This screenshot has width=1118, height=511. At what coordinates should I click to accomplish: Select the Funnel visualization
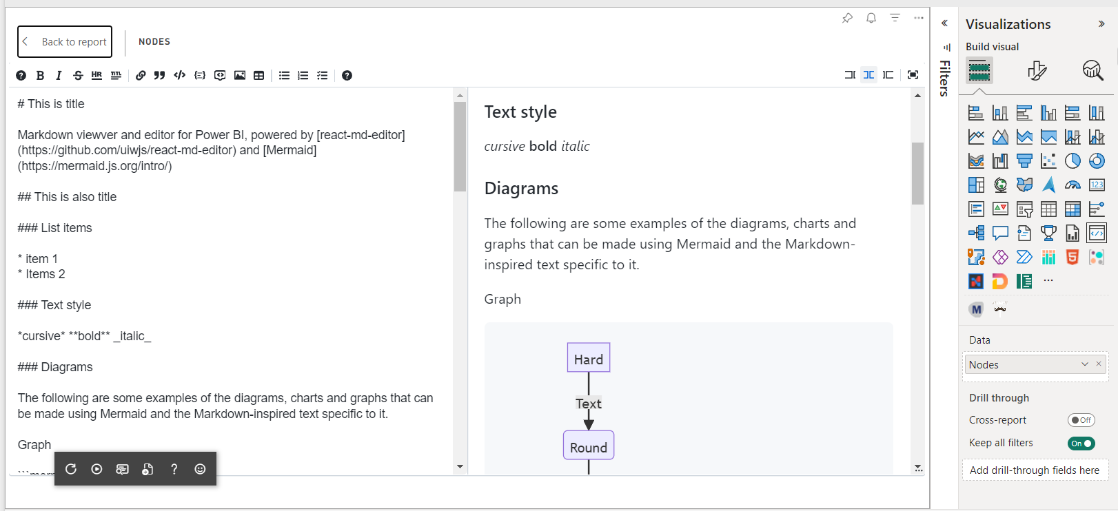pyautogui.click(x=1024, y=161)
